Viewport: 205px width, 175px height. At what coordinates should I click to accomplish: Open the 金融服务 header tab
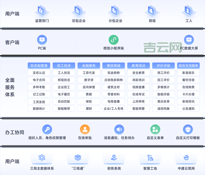tap(89, 65)
